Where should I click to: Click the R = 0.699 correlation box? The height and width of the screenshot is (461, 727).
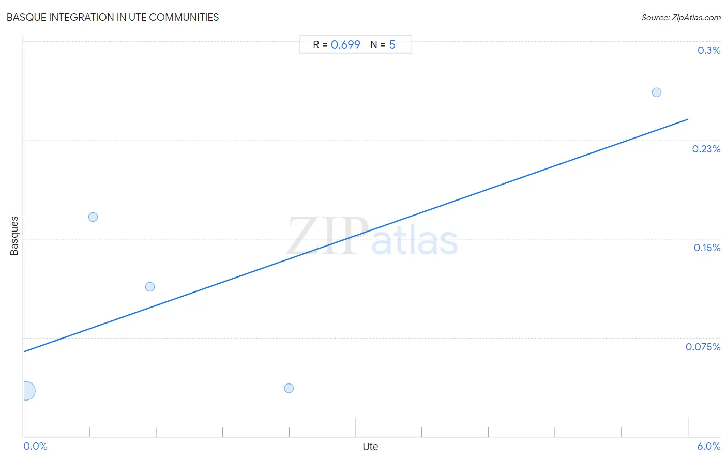click(337, 45)
